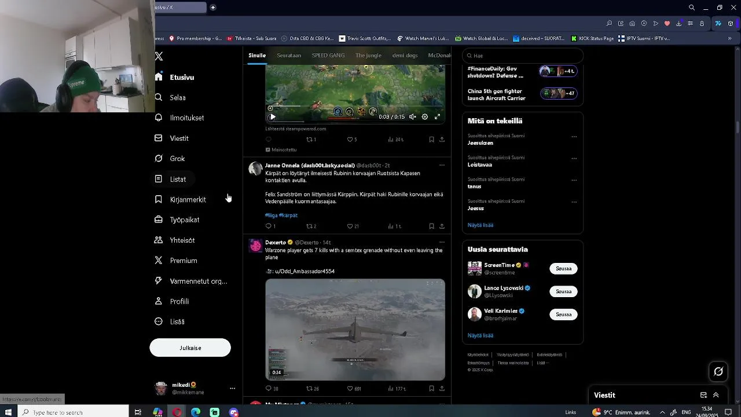Play the promoted game video
Image resolution: width=741 pixels, height=417 pixels.
pyautogui.click(x=272, y=117)
